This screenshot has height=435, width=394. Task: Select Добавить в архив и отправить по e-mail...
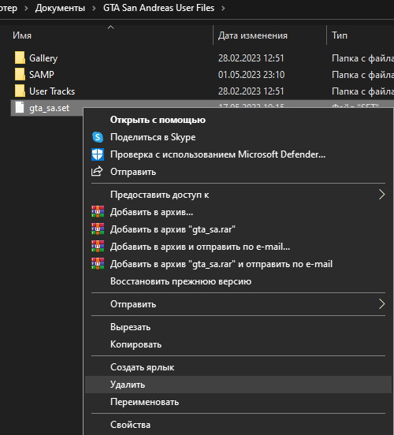pos(238,247)
